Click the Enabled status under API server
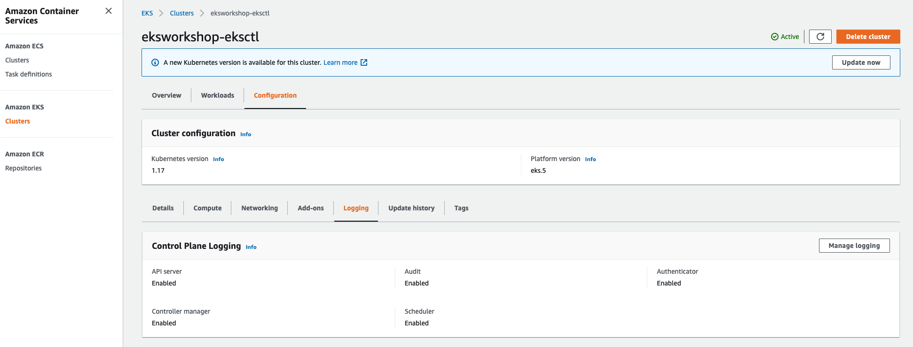Viewport: 913px width, 347px height. tap(164, 283)
